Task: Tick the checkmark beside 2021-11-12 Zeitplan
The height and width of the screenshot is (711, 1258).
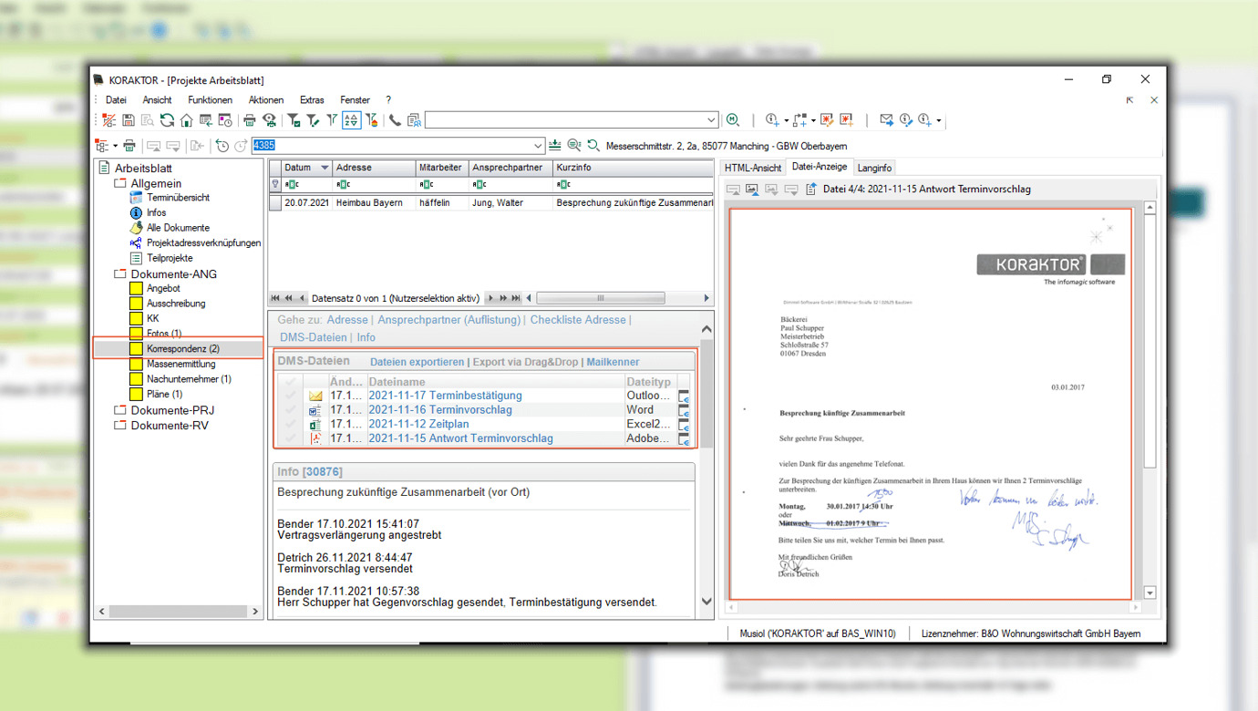Action: (x=290, y=425)
